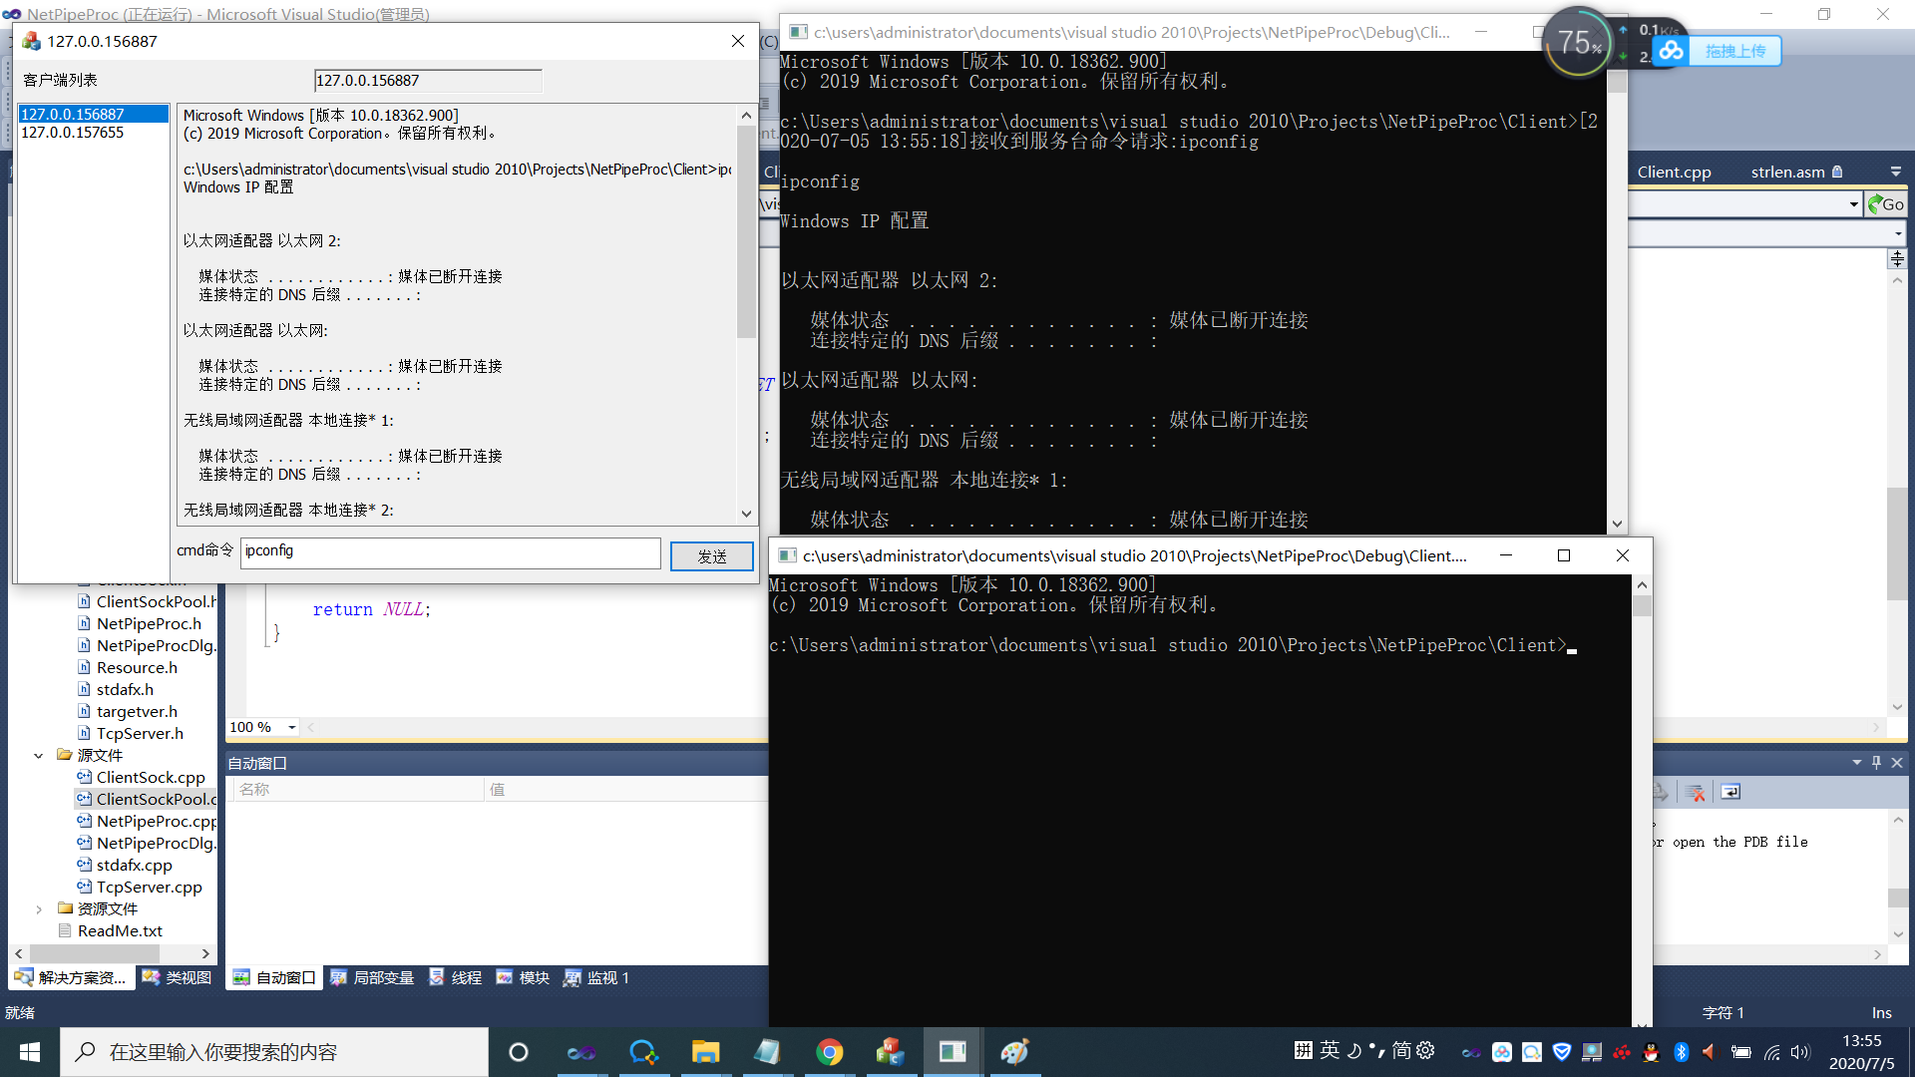The height and width of the screenshot is (1077, 1915).
Task: Open File Explorer from the taskbar
Action: [705, 1052]
